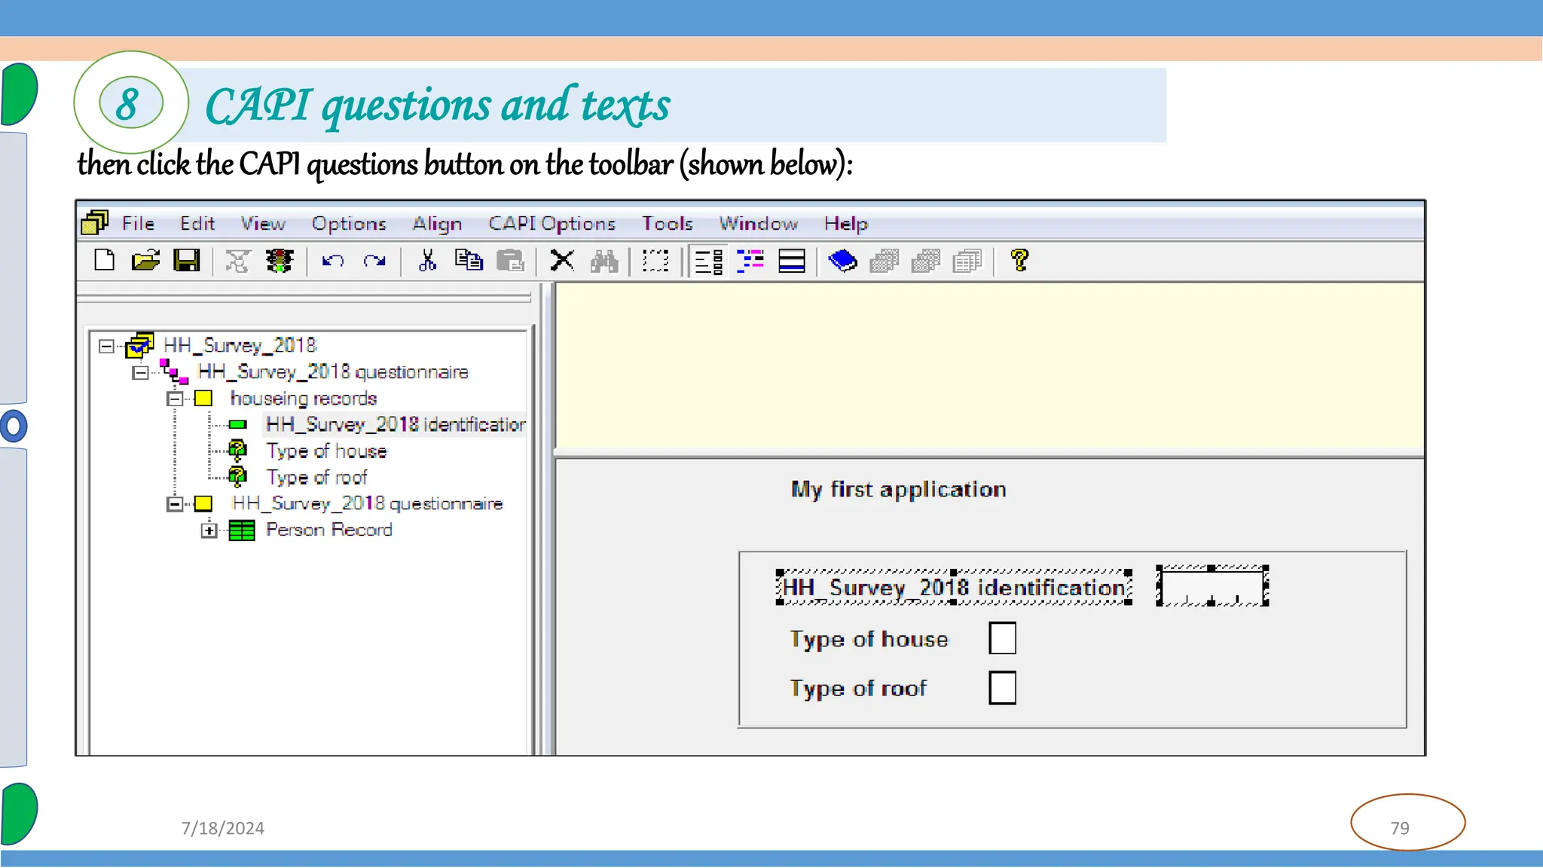
Task: Paste using the clipboard icon
Action: coord(511,261)
